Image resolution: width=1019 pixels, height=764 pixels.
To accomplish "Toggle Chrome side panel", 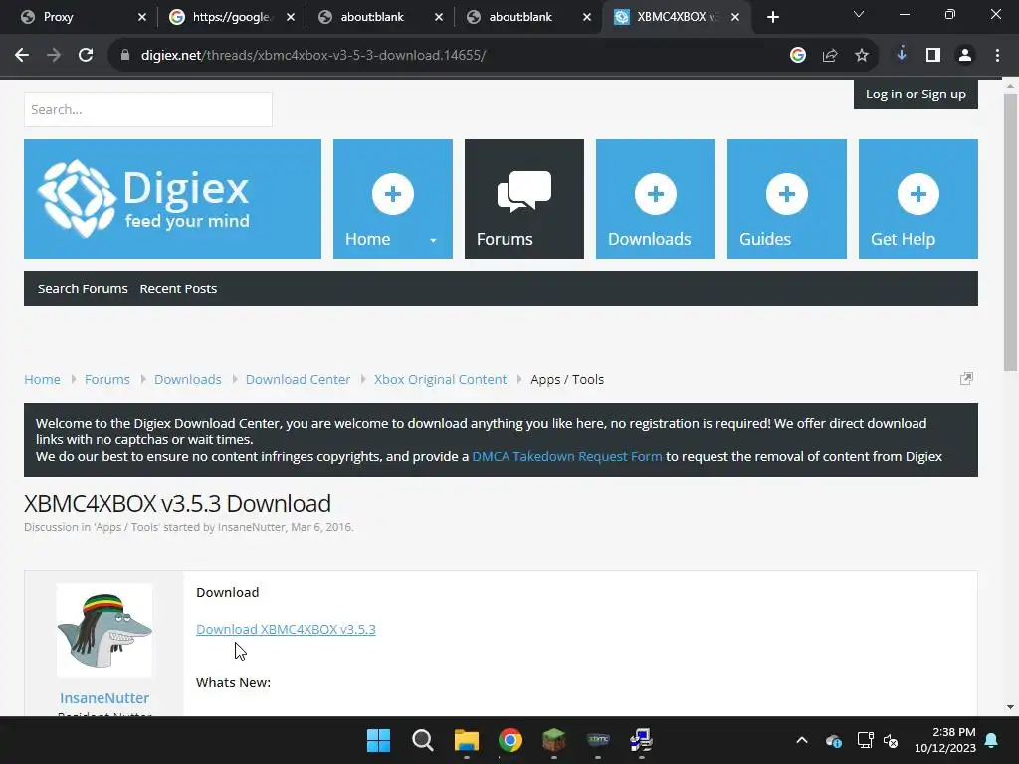I will 933,56.
